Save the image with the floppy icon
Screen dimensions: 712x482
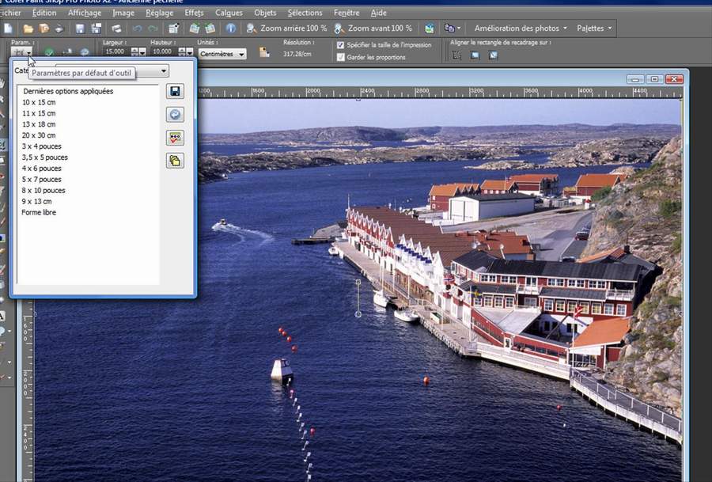pos(80,28)
